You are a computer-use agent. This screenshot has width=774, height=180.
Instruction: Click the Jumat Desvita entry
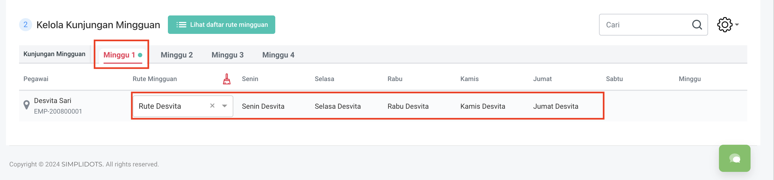coord(555,107)
